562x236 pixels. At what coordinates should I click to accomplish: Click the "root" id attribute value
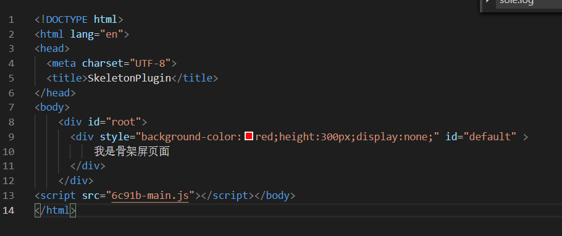coord(124,122)
